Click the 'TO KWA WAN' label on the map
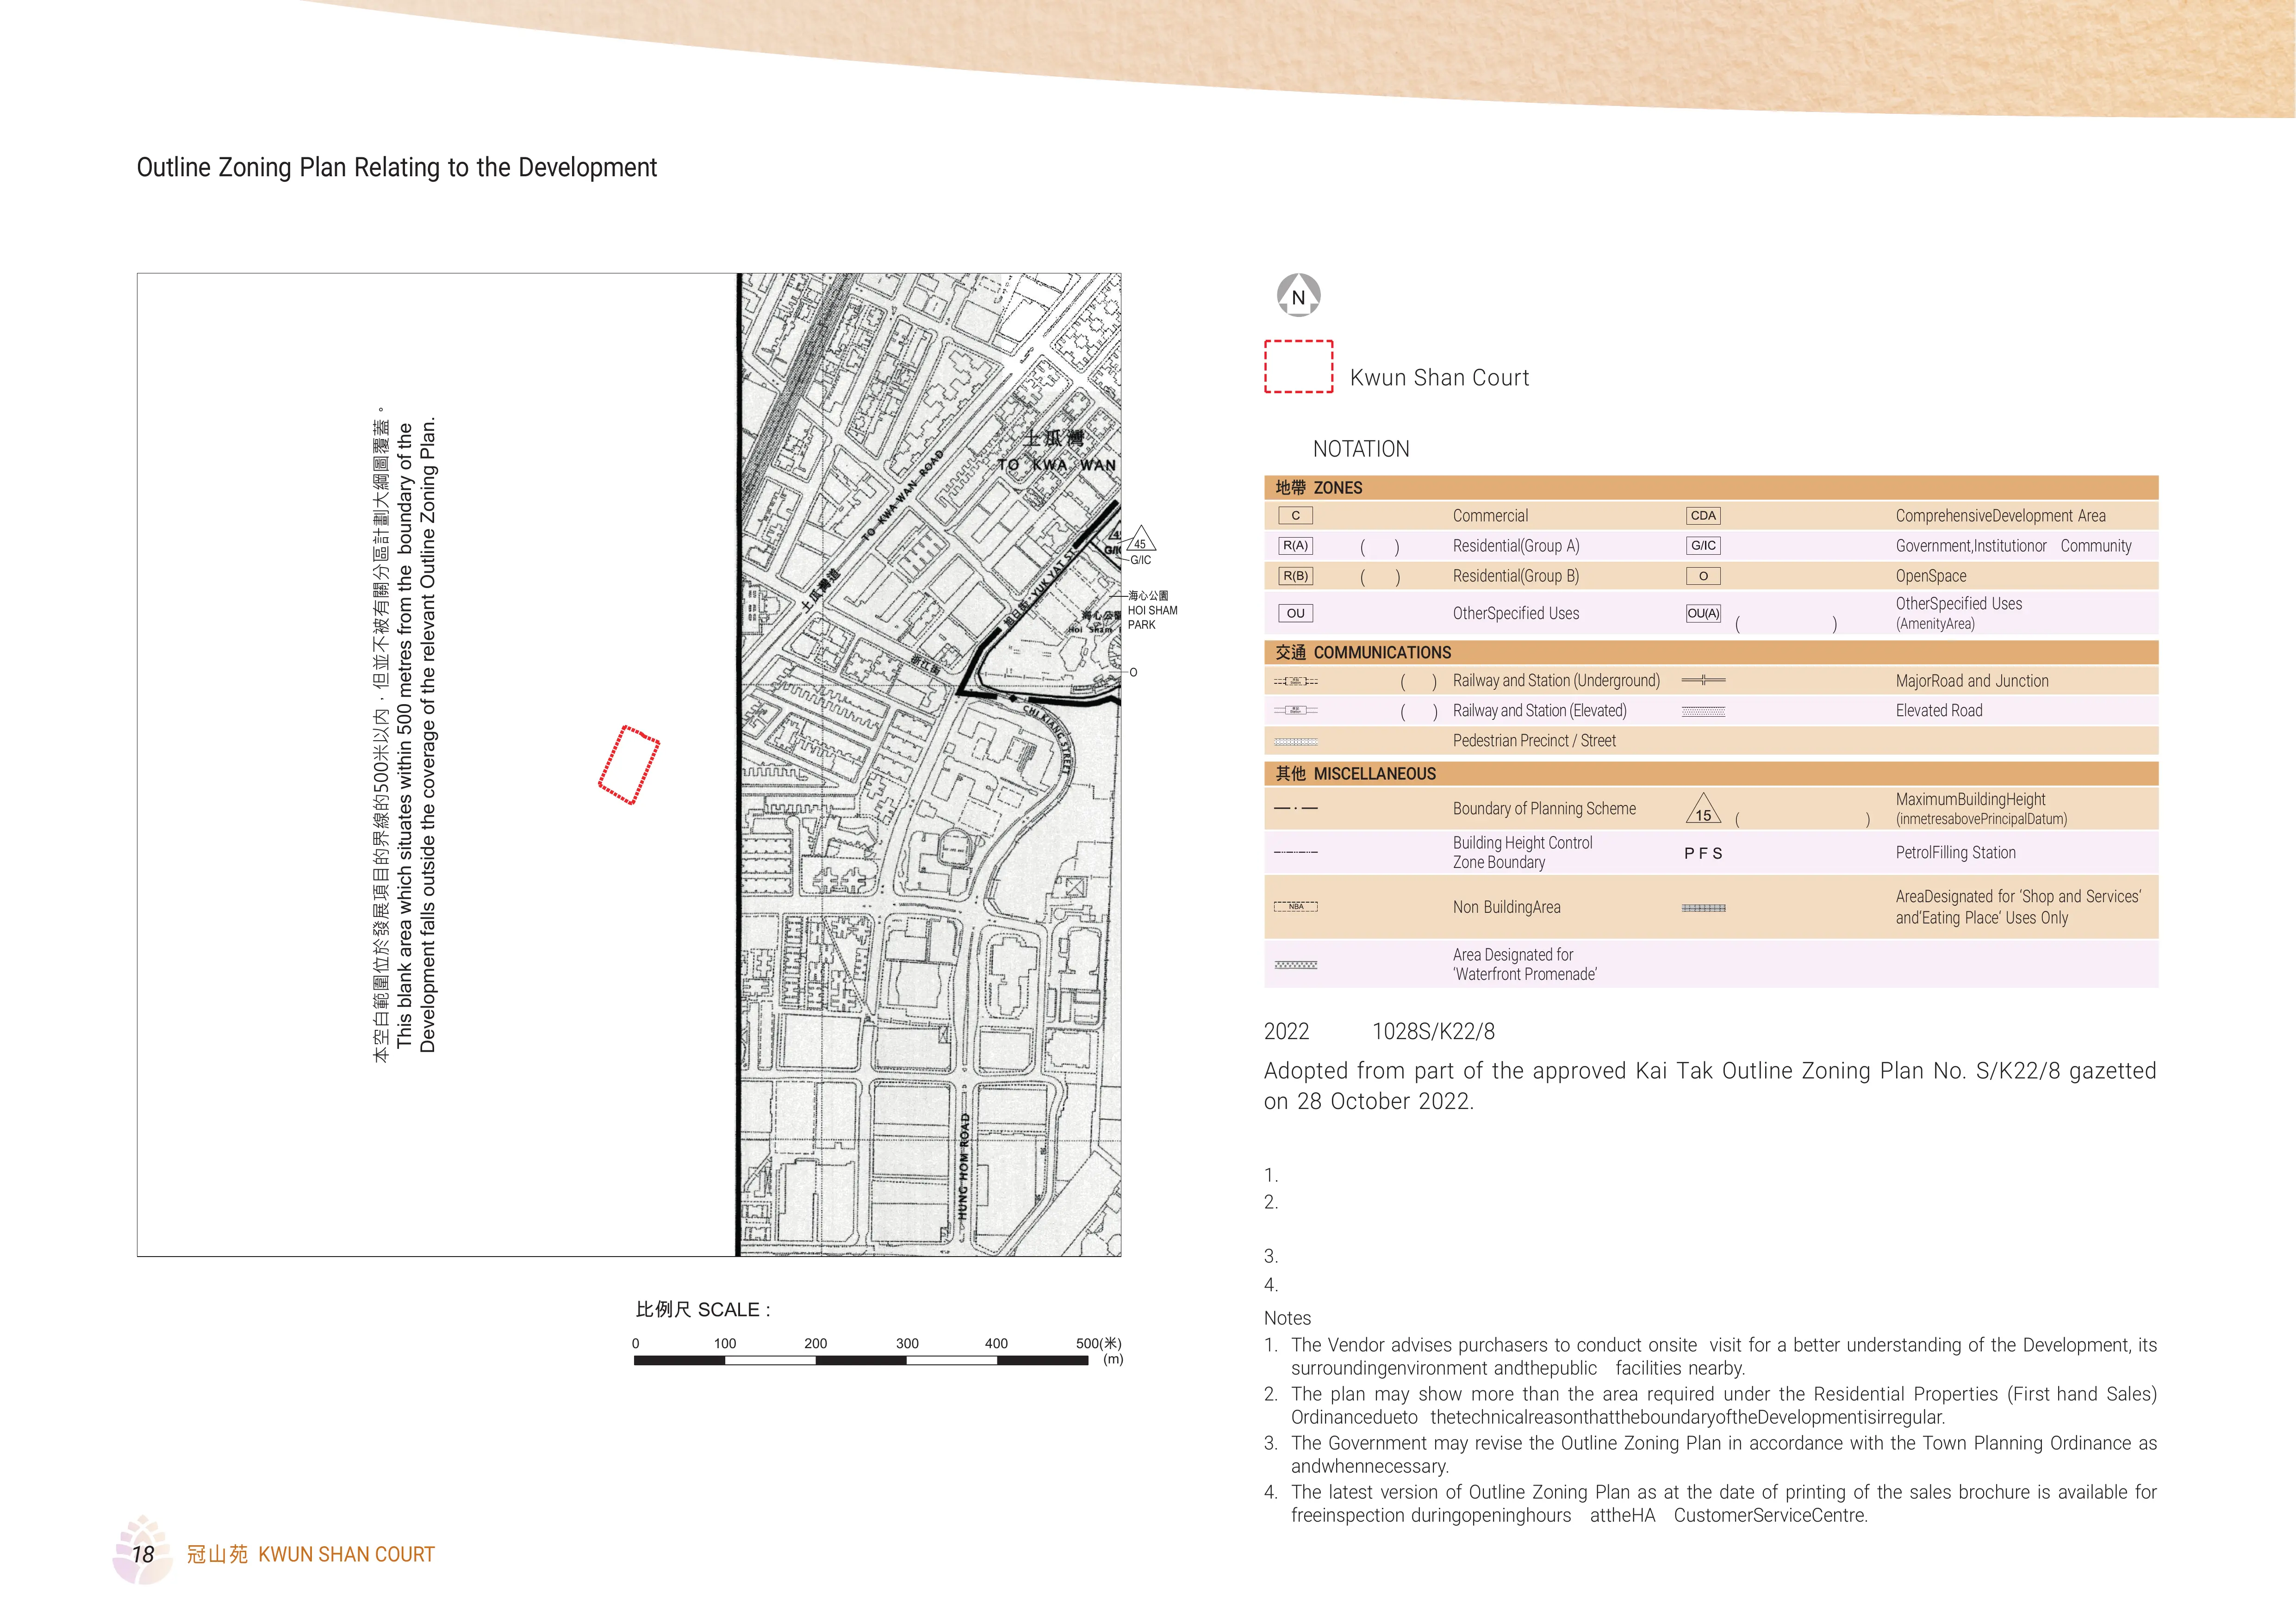The height and width of the screenshot is (1623, 2296). click(x=1056, y=465)
